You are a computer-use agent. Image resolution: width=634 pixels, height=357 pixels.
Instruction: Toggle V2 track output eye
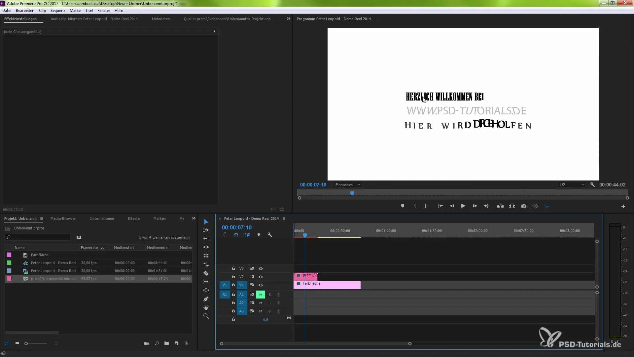pyautogui.click(x=261, y=277)
